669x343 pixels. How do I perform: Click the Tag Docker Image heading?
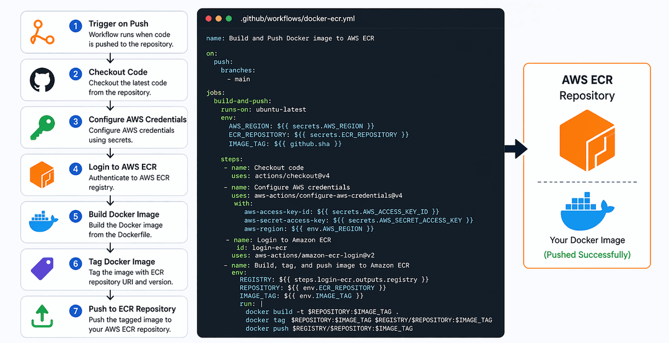[x=122, y=261]
